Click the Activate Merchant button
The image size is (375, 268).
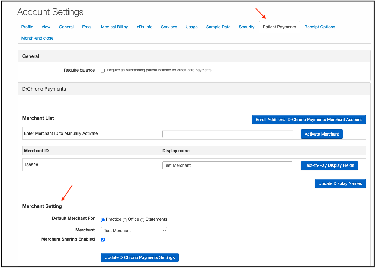[322, 134]
